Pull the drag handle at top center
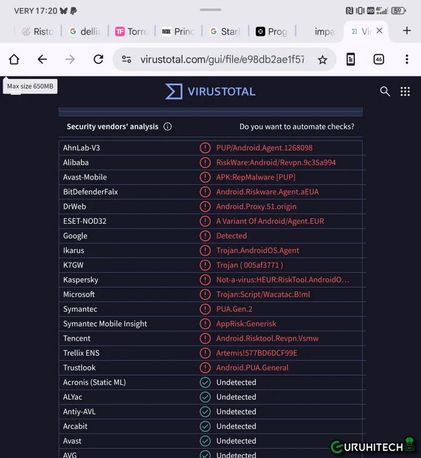Viewport: 421px width, 458px height. click(x=210, y=9)
